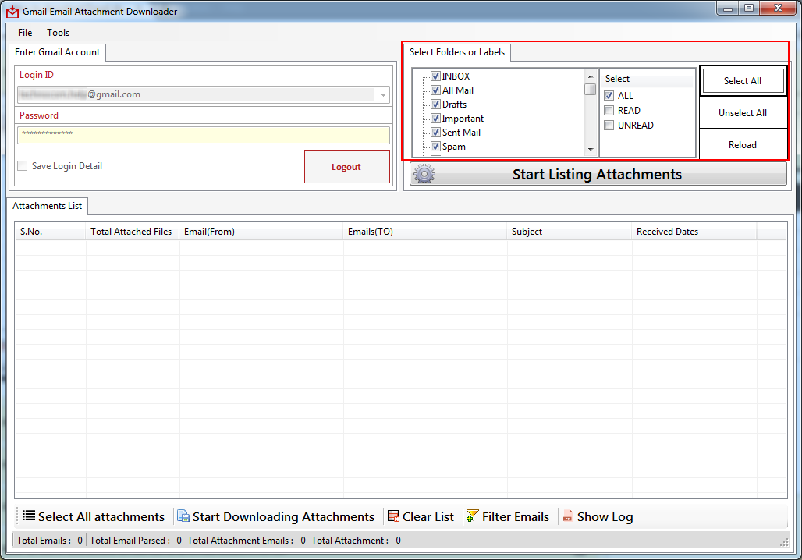Image resolution: width=802 pixels, height=560 pixels.
Task: Select the Attachments List tab
Action: 47,206
